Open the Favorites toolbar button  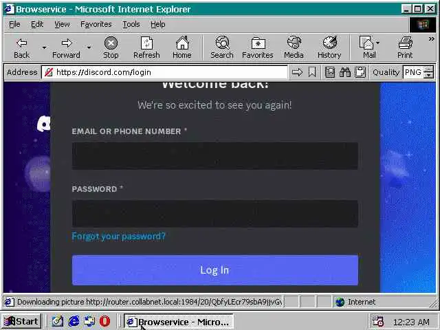point(258,47)
